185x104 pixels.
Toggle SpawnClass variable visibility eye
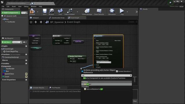[x=26, y=74]
